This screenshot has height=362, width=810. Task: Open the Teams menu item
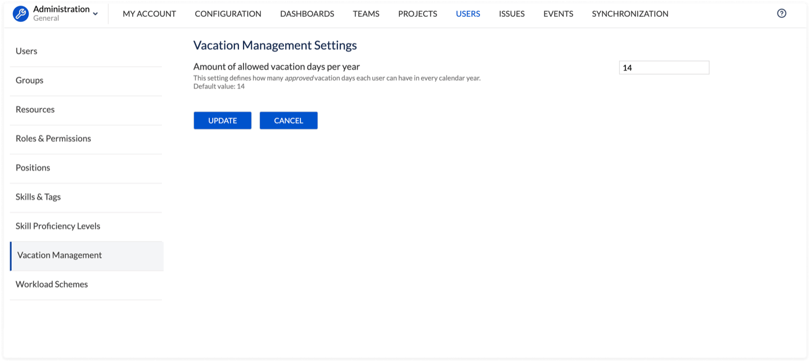pos(366,14)
